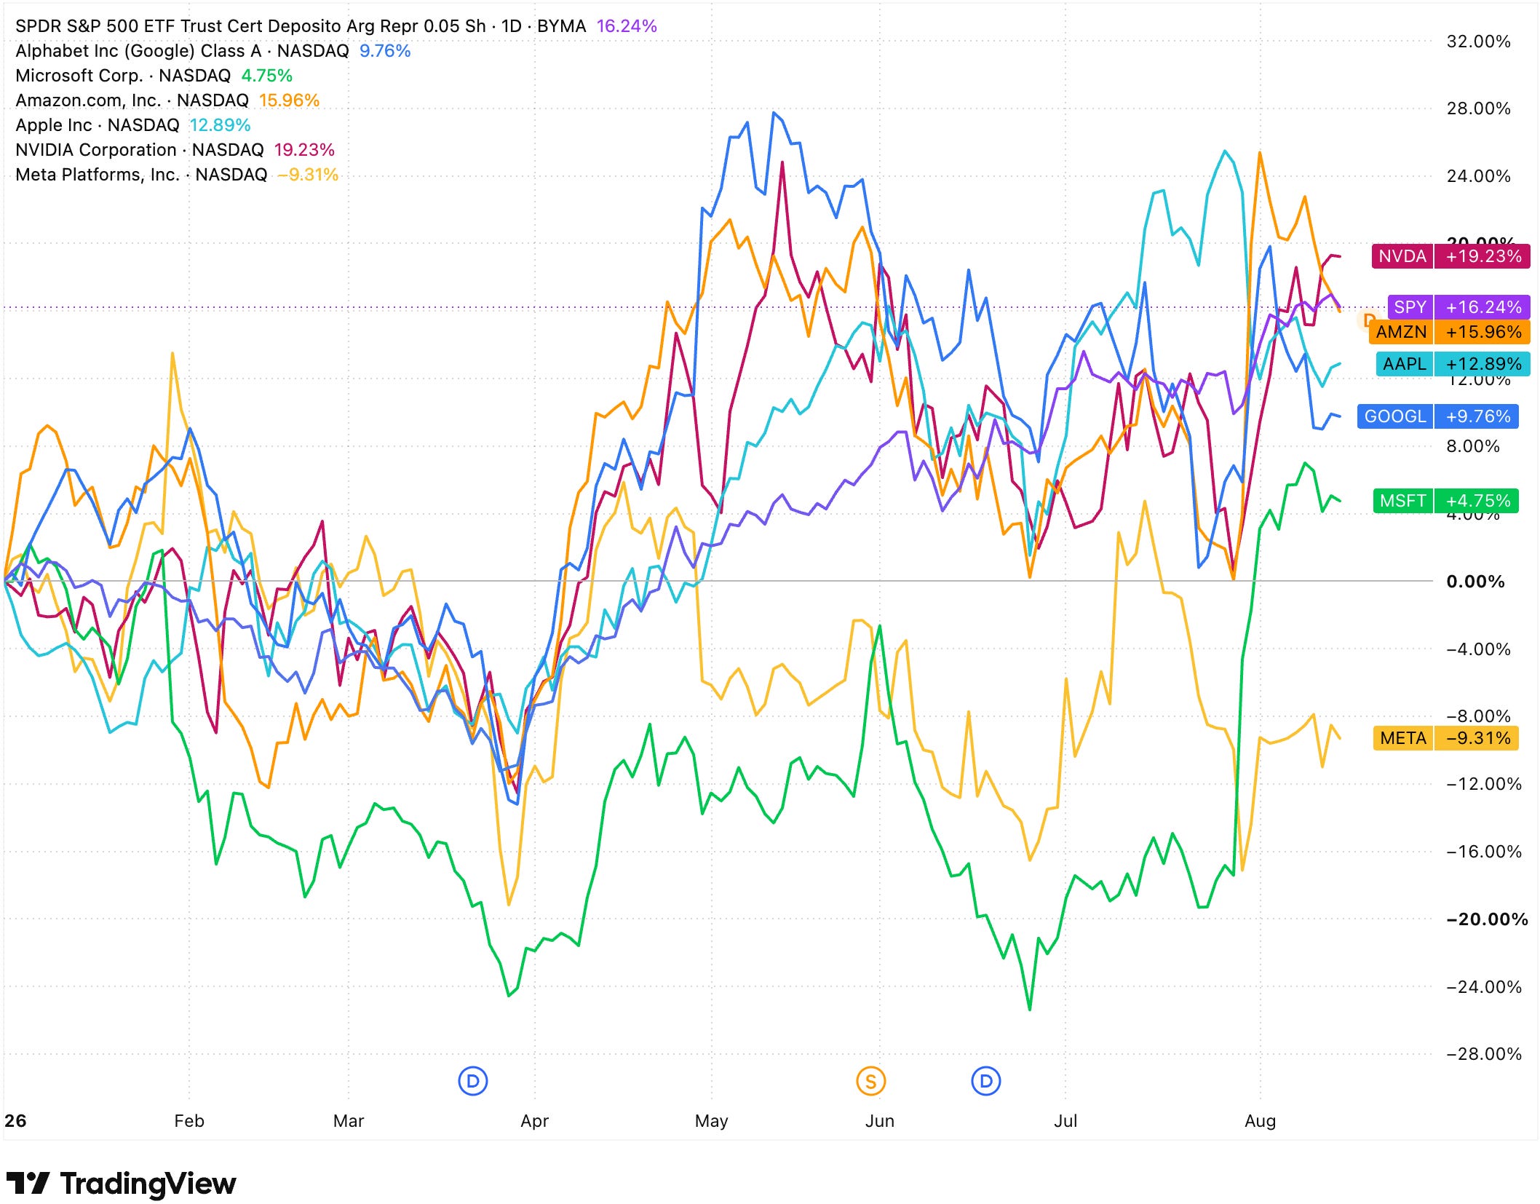
Task: Click the orange 15.96% legend value
Action: tap(290, 100)
